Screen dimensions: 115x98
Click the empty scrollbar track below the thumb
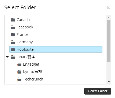coord(109,71)
